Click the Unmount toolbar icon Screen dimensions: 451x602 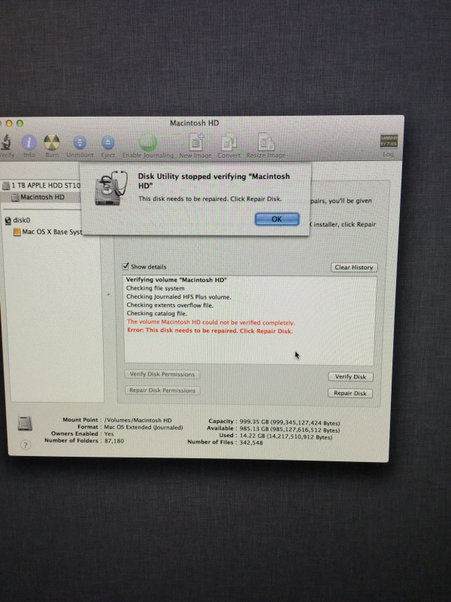[x=80, y=142]
